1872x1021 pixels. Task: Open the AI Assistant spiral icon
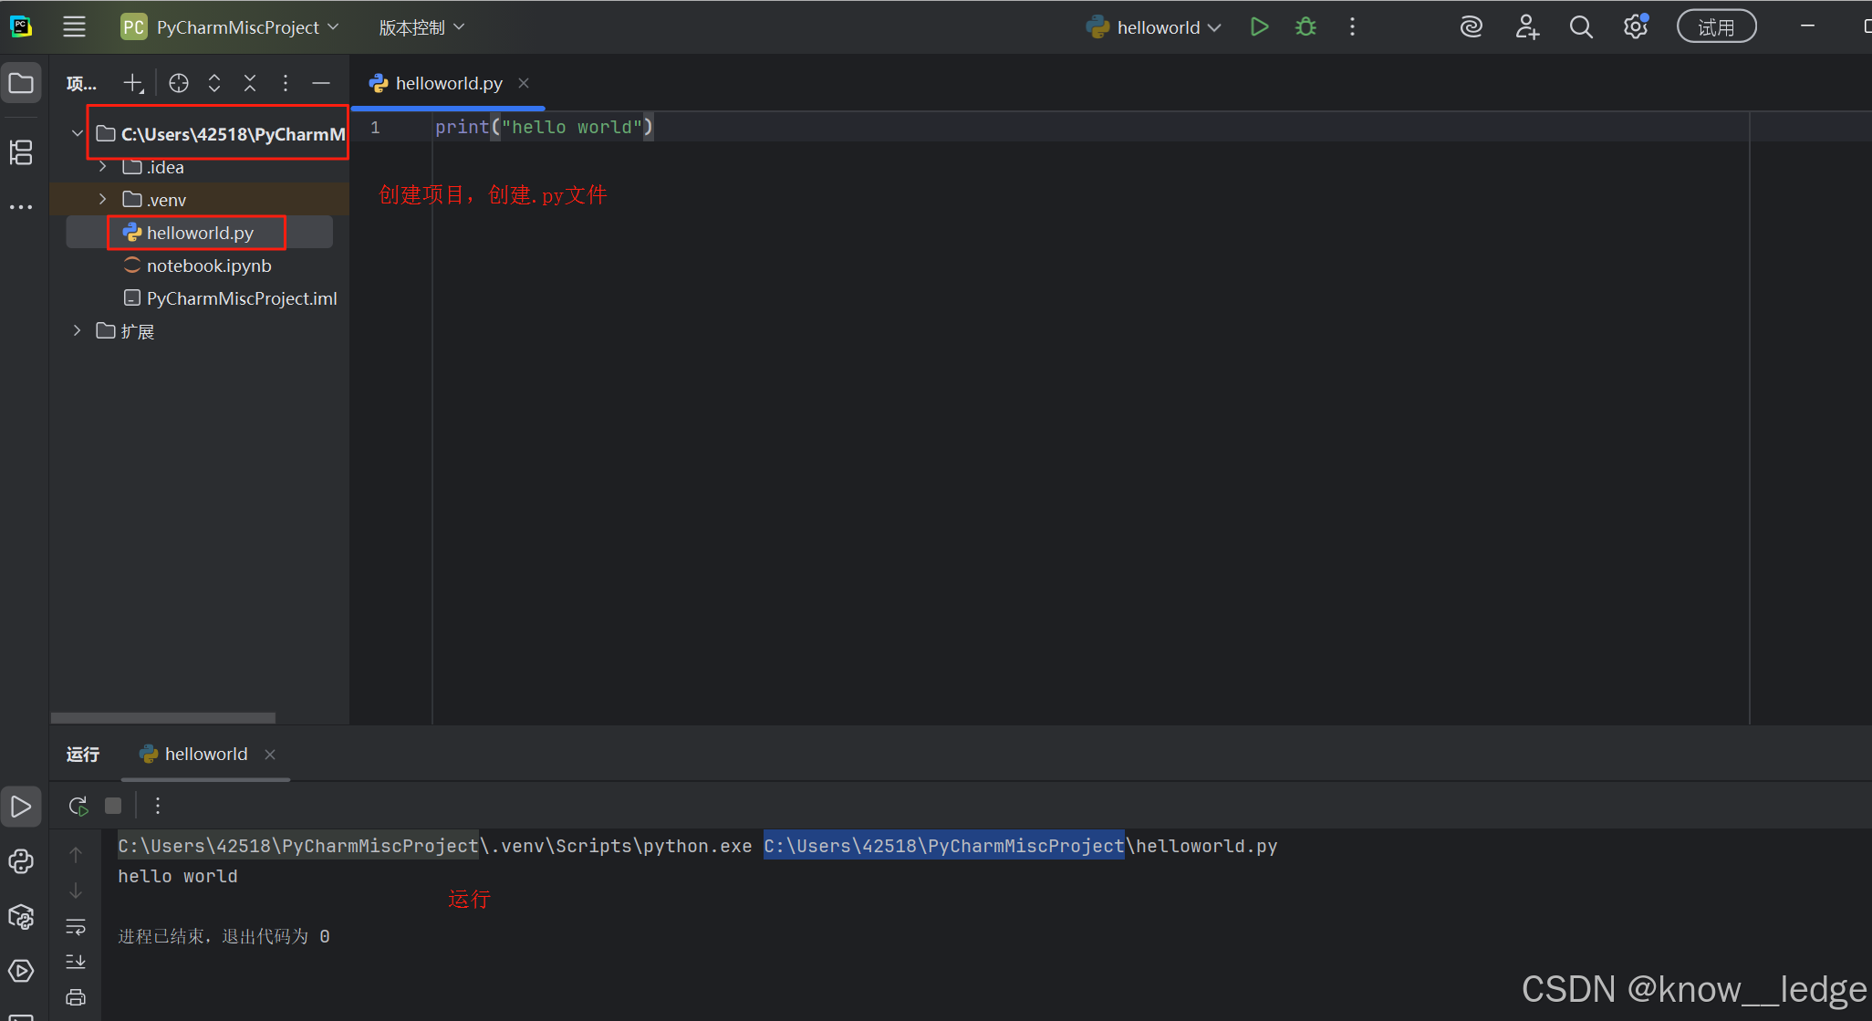pos(1471,27)
